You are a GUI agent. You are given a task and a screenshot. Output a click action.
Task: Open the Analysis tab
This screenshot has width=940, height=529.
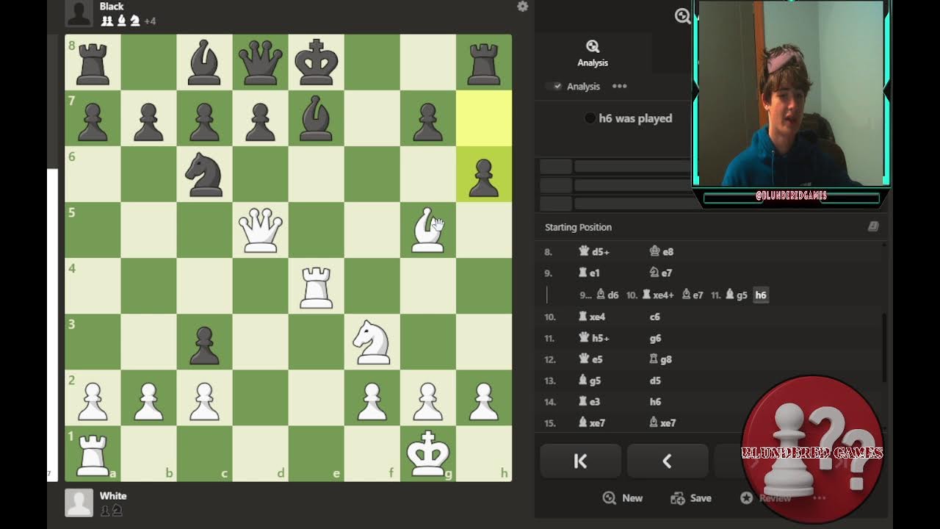pyautogui.click(x=593, y=54)
